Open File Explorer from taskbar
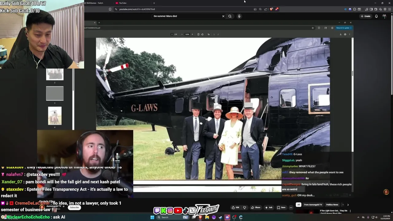Viewport: 393px width, 221px height. coord(207,217)
